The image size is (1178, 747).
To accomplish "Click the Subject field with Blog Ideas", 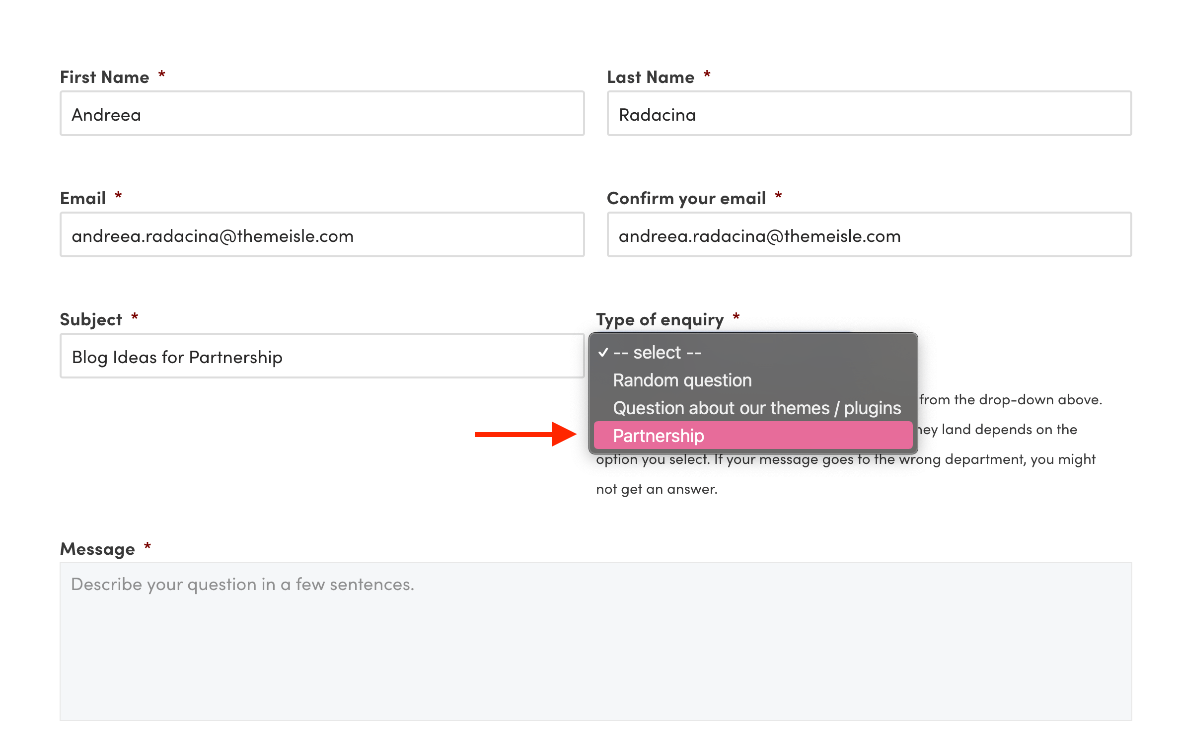I will 322,356.
